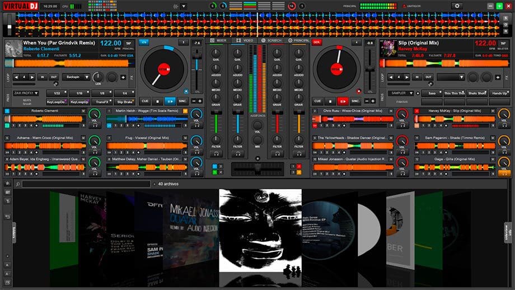Click the plus FX add button on left deck
Viewport: 515px width, 290px height.
[x=123, y=77]
